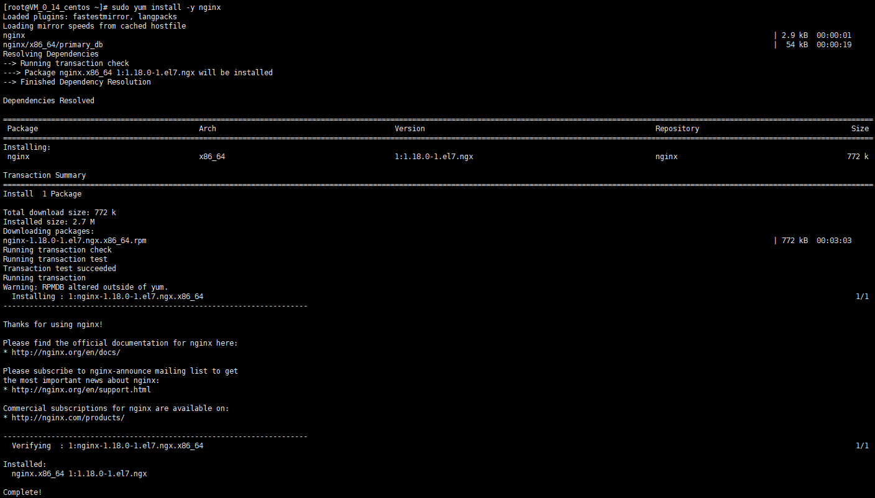Click the 'x86_64' arch table cell
The width and height of the screenshot is (875, 498).
pyautogui.click(x=212, y=157)
